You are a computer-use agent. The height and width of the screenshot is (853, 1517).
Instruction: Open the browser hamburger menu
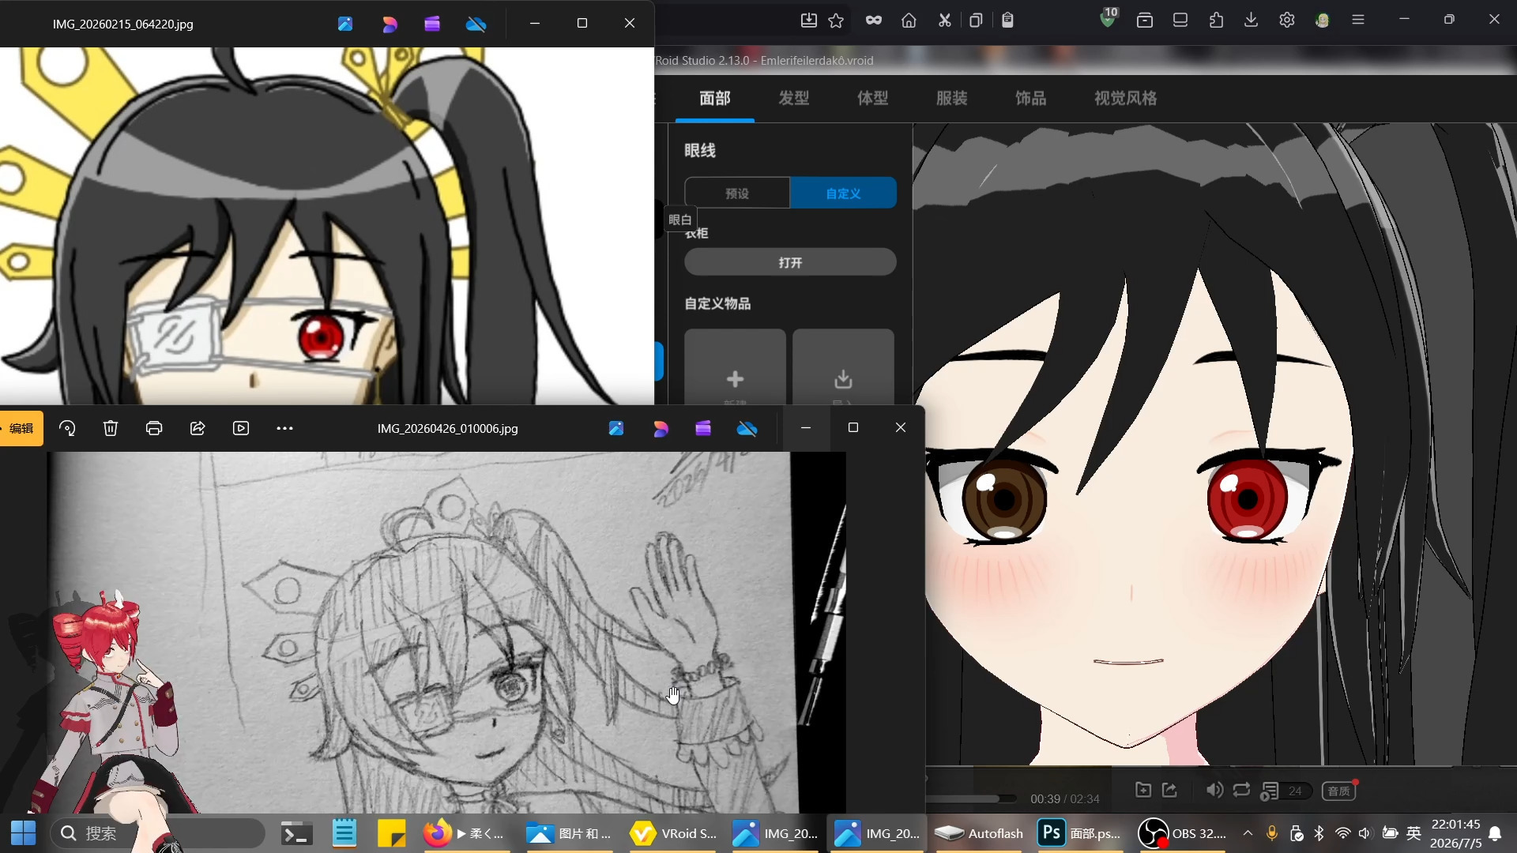[x=1358, y=21]
